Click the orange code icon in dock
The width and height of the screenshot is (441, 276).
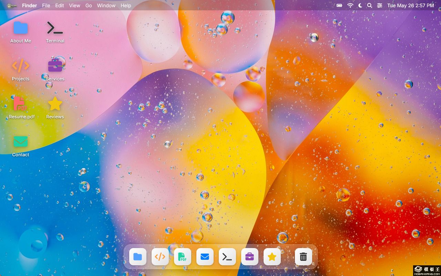pyautogui.click(x=160, y=257)
